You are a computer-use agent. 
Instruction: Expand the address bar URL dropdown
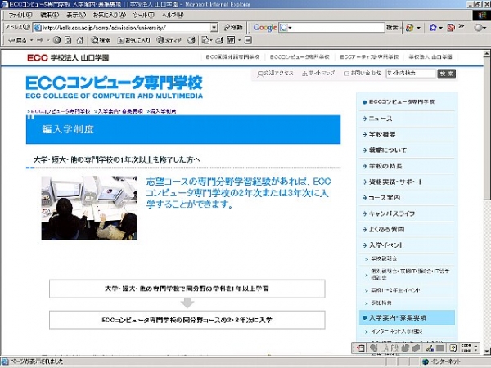[214, 27]
